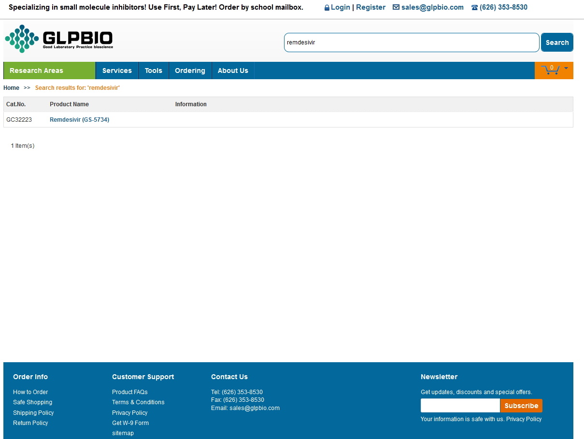Viewport: 584px width, 439px height.
Task: Click the footer email sales@glpbio.com
Action: (x=255, y=408)
